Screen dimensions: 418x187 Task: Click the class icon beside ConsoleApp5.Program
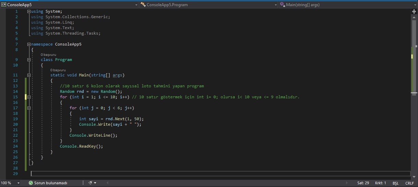[x=143, y=5]
